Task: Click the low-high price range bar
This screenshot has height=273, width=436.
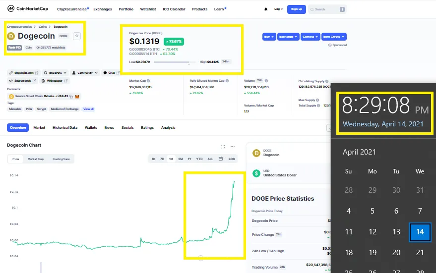Action: point(174,62)
